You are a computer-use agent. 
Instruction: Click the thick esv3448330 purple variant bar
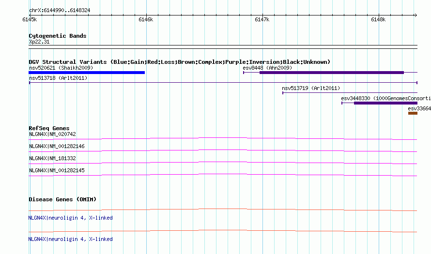point(385,103)
